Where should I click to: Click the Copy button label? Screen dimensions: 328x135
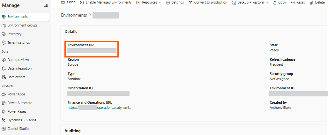tap(282, 3)
